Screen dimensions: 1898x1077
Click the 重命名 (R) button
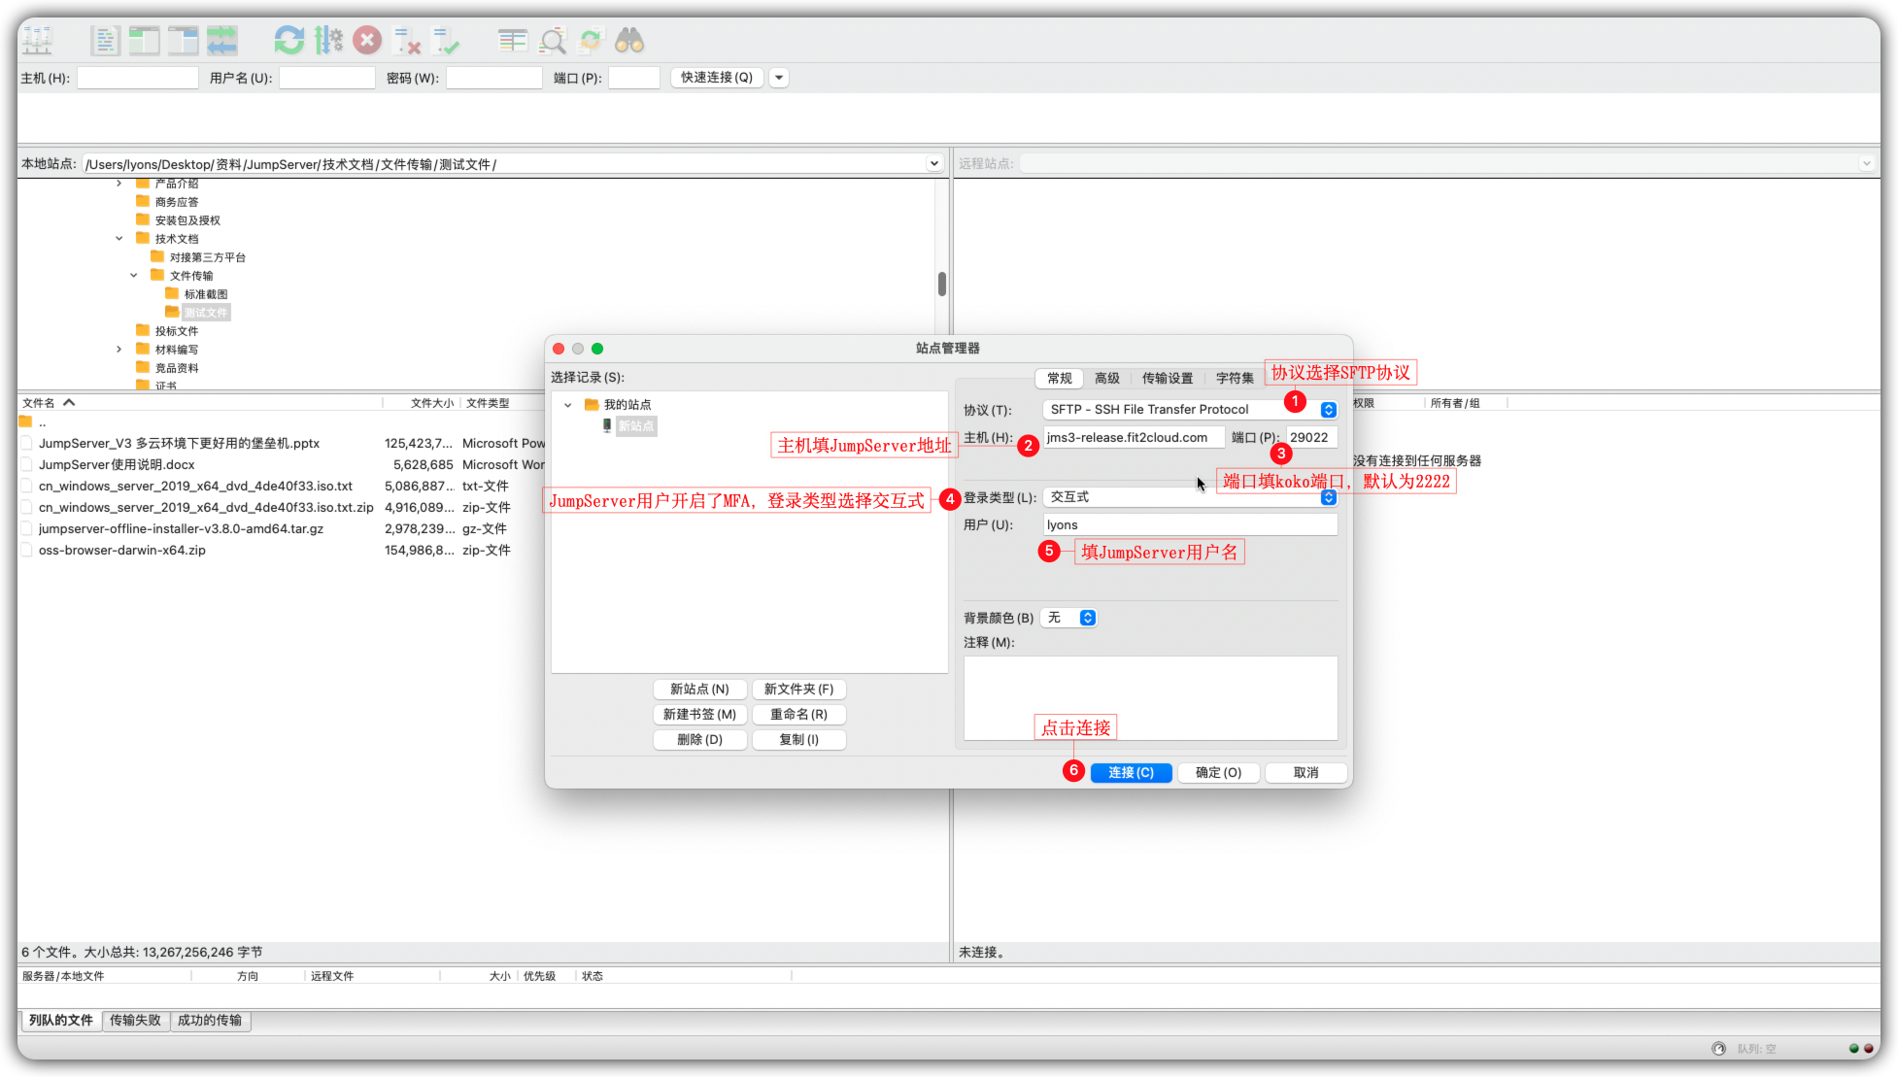[x=798, y=715]
